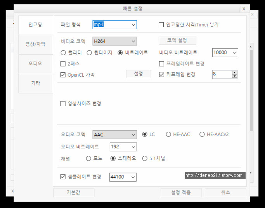
Task: Click the 기본값 button
Action: (x=74, y=193)
